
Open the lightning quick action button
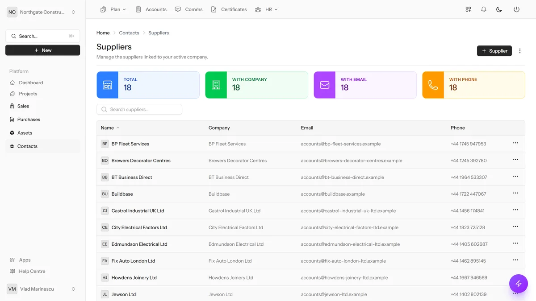point(519,284)
